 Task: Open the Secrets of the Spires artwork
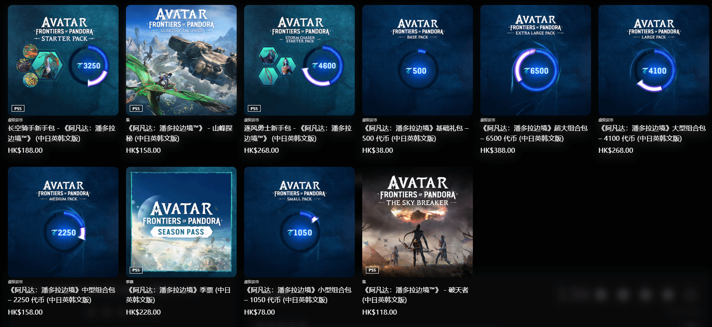pyautogui.click(x=181, y=60)
